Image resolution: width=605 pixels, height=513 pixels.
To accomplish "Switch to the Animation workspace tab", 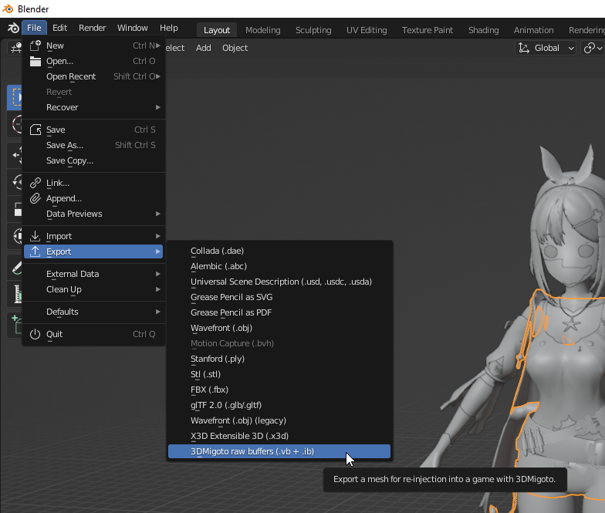I will coord(534,30).
